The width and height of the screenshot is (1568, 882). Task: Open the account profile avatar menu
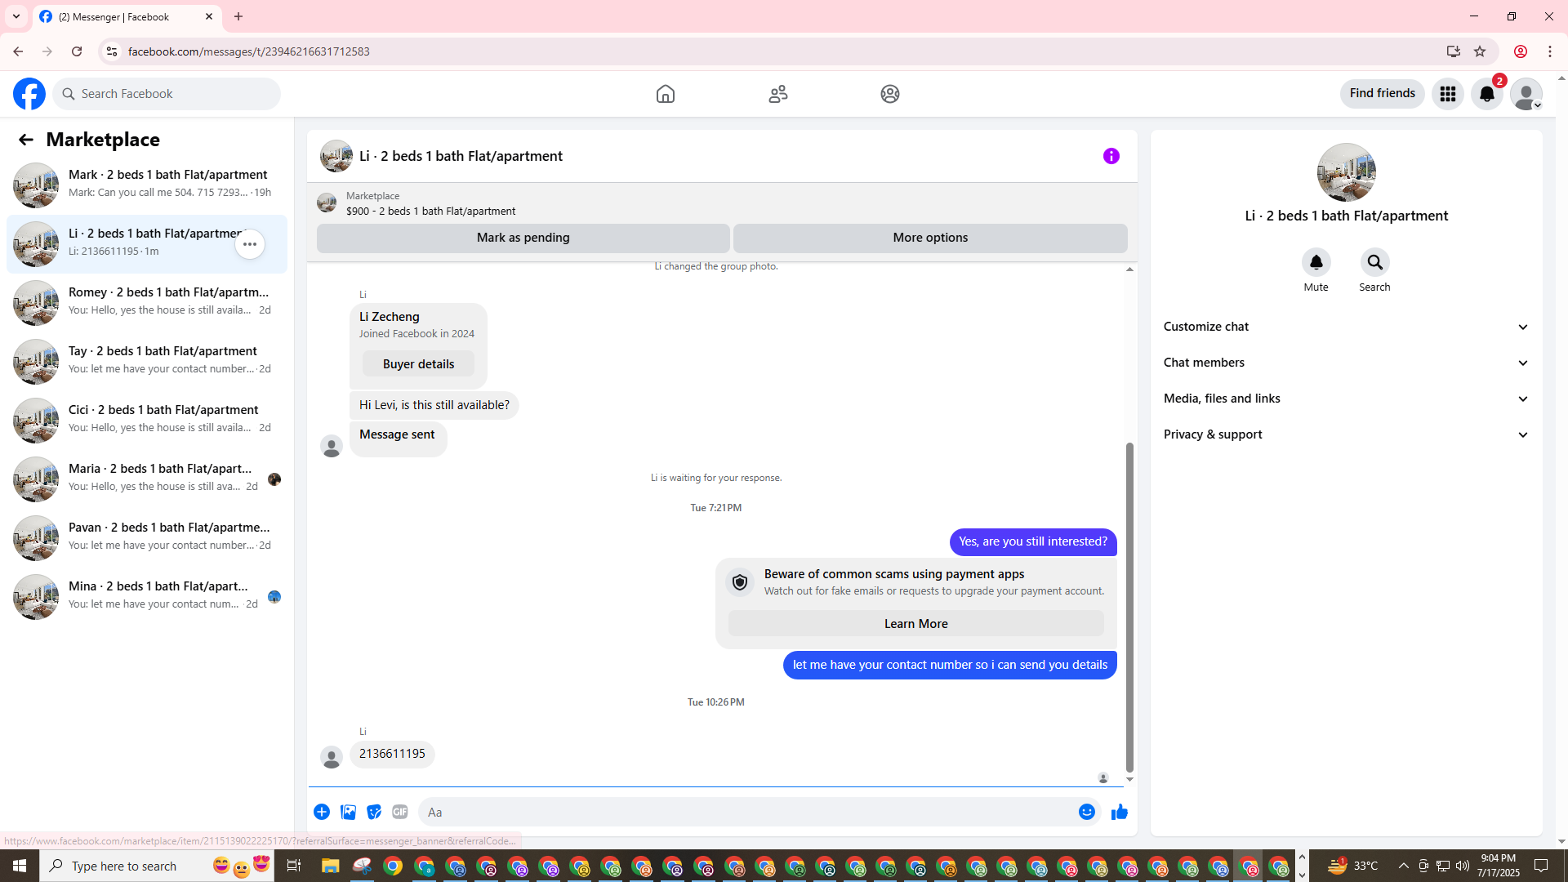[1526, 94]
